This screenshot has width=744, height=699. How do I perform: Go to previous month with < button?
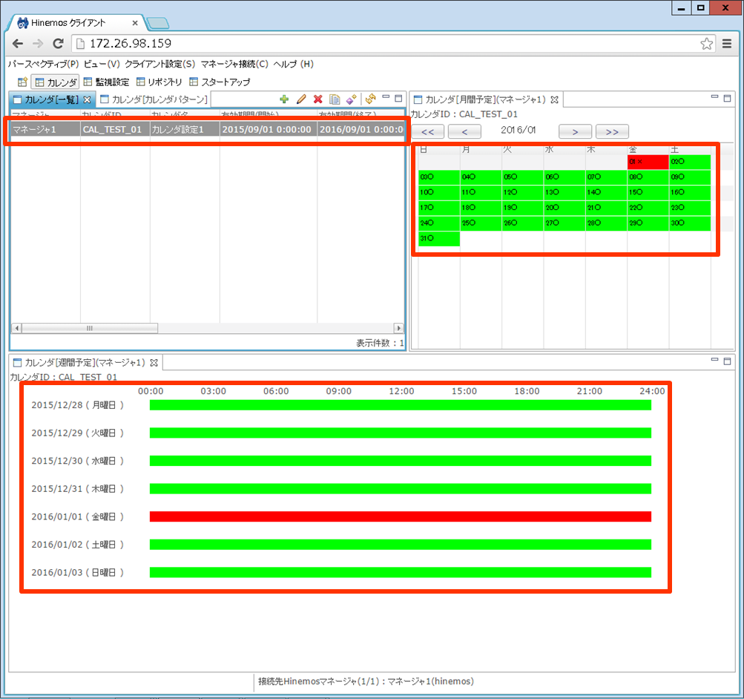coord(464,131)
